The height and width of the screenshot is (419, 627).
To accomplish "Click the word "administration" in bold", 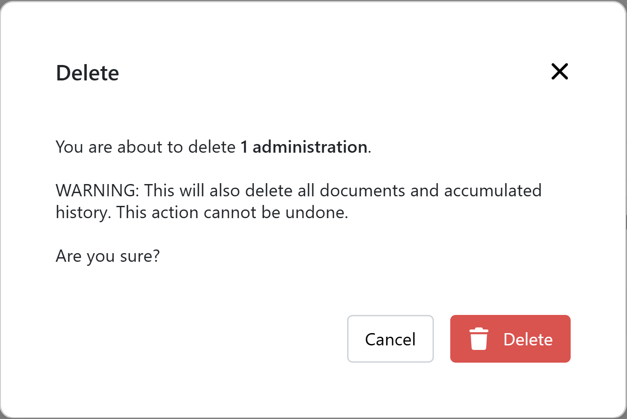I will pos(310,147).
